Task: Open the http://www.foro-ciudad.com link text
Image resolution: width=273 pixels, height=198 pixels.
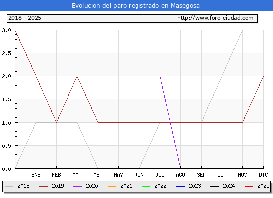Action: tap(215, 18)
